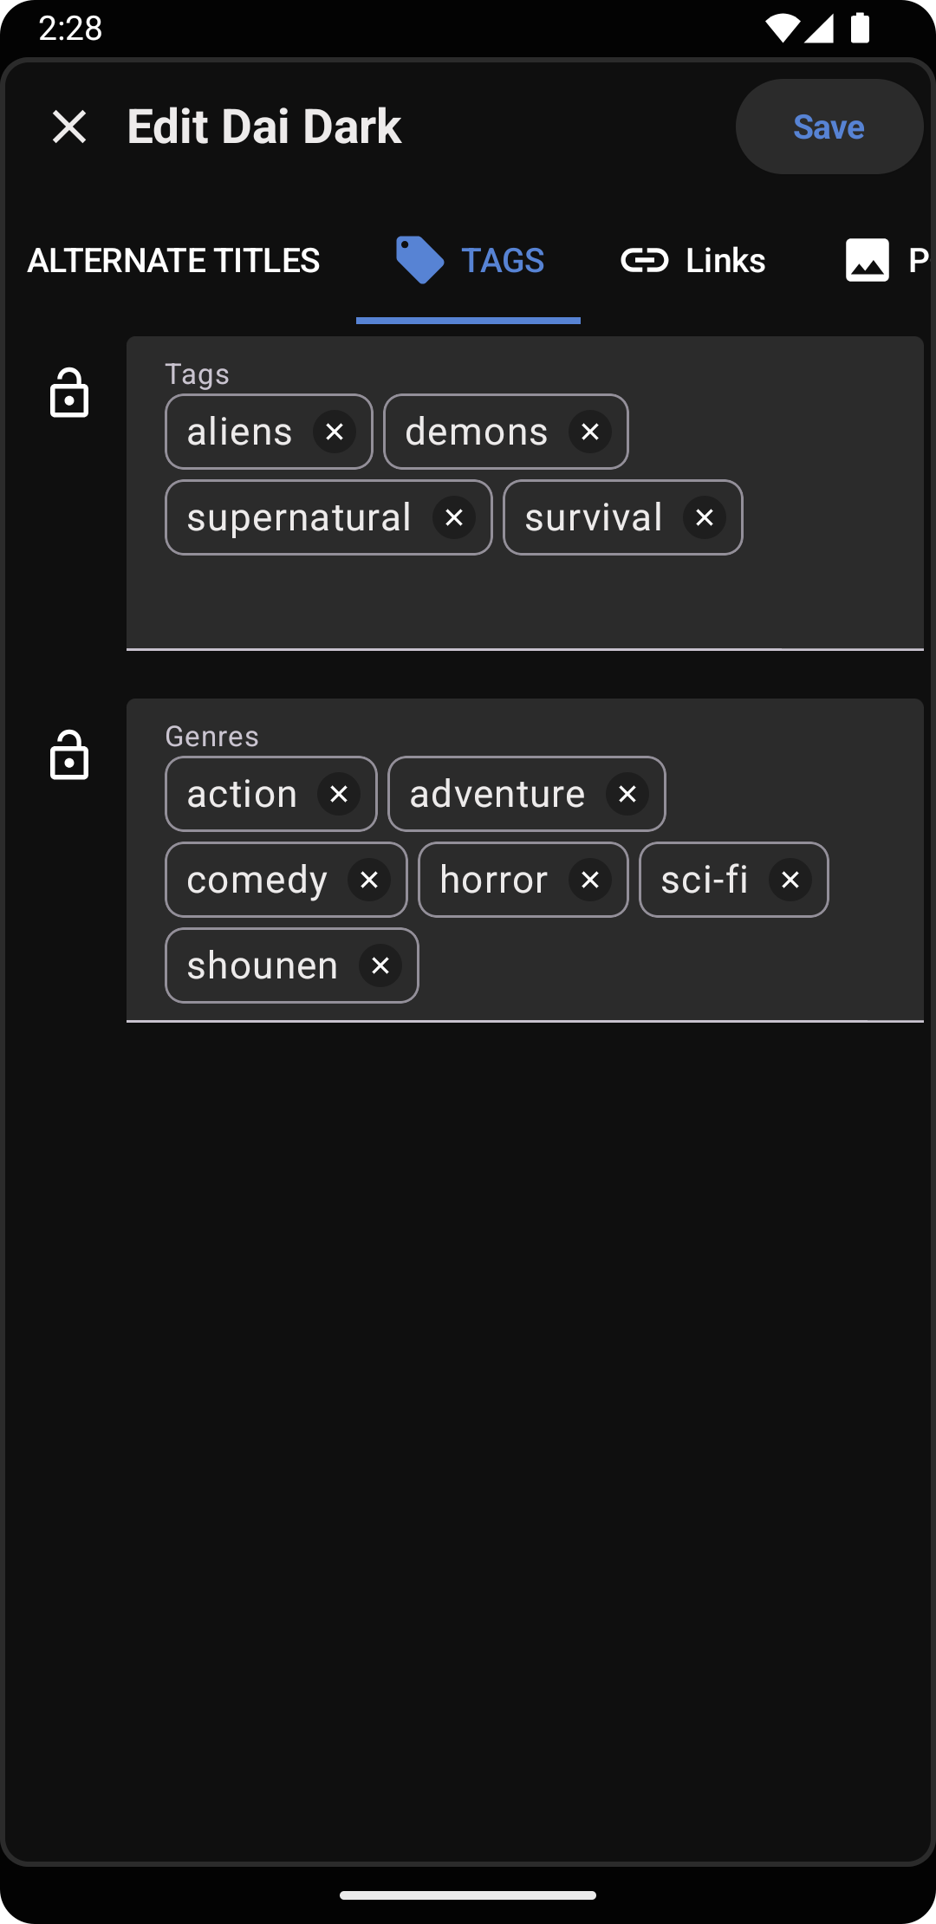Save the manga edits
Image resolution: width=936 pixels, height=1924 pixels.
click(x=829, y=127)
